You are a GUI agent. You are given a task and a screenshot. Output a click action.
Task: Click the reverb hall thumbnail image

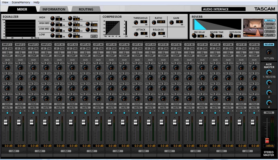click(253, 28)
